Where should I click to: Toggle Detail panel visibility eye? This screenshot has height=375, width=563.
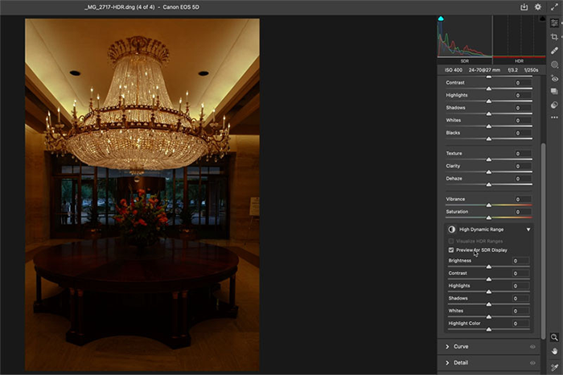coord(532,364)
